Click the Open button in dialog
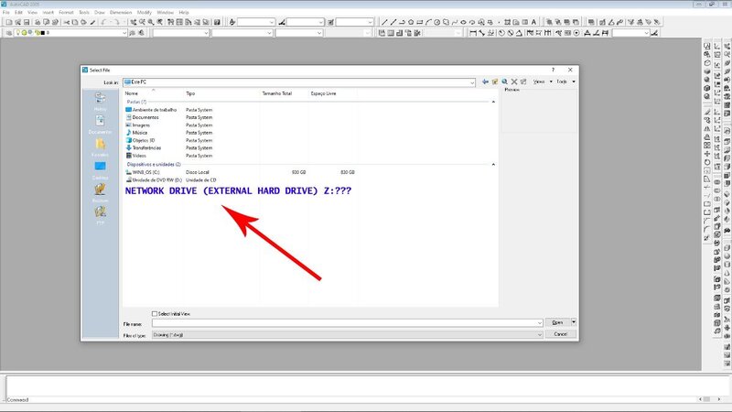Viewport: 732px width, 412px height. [557, 322]
